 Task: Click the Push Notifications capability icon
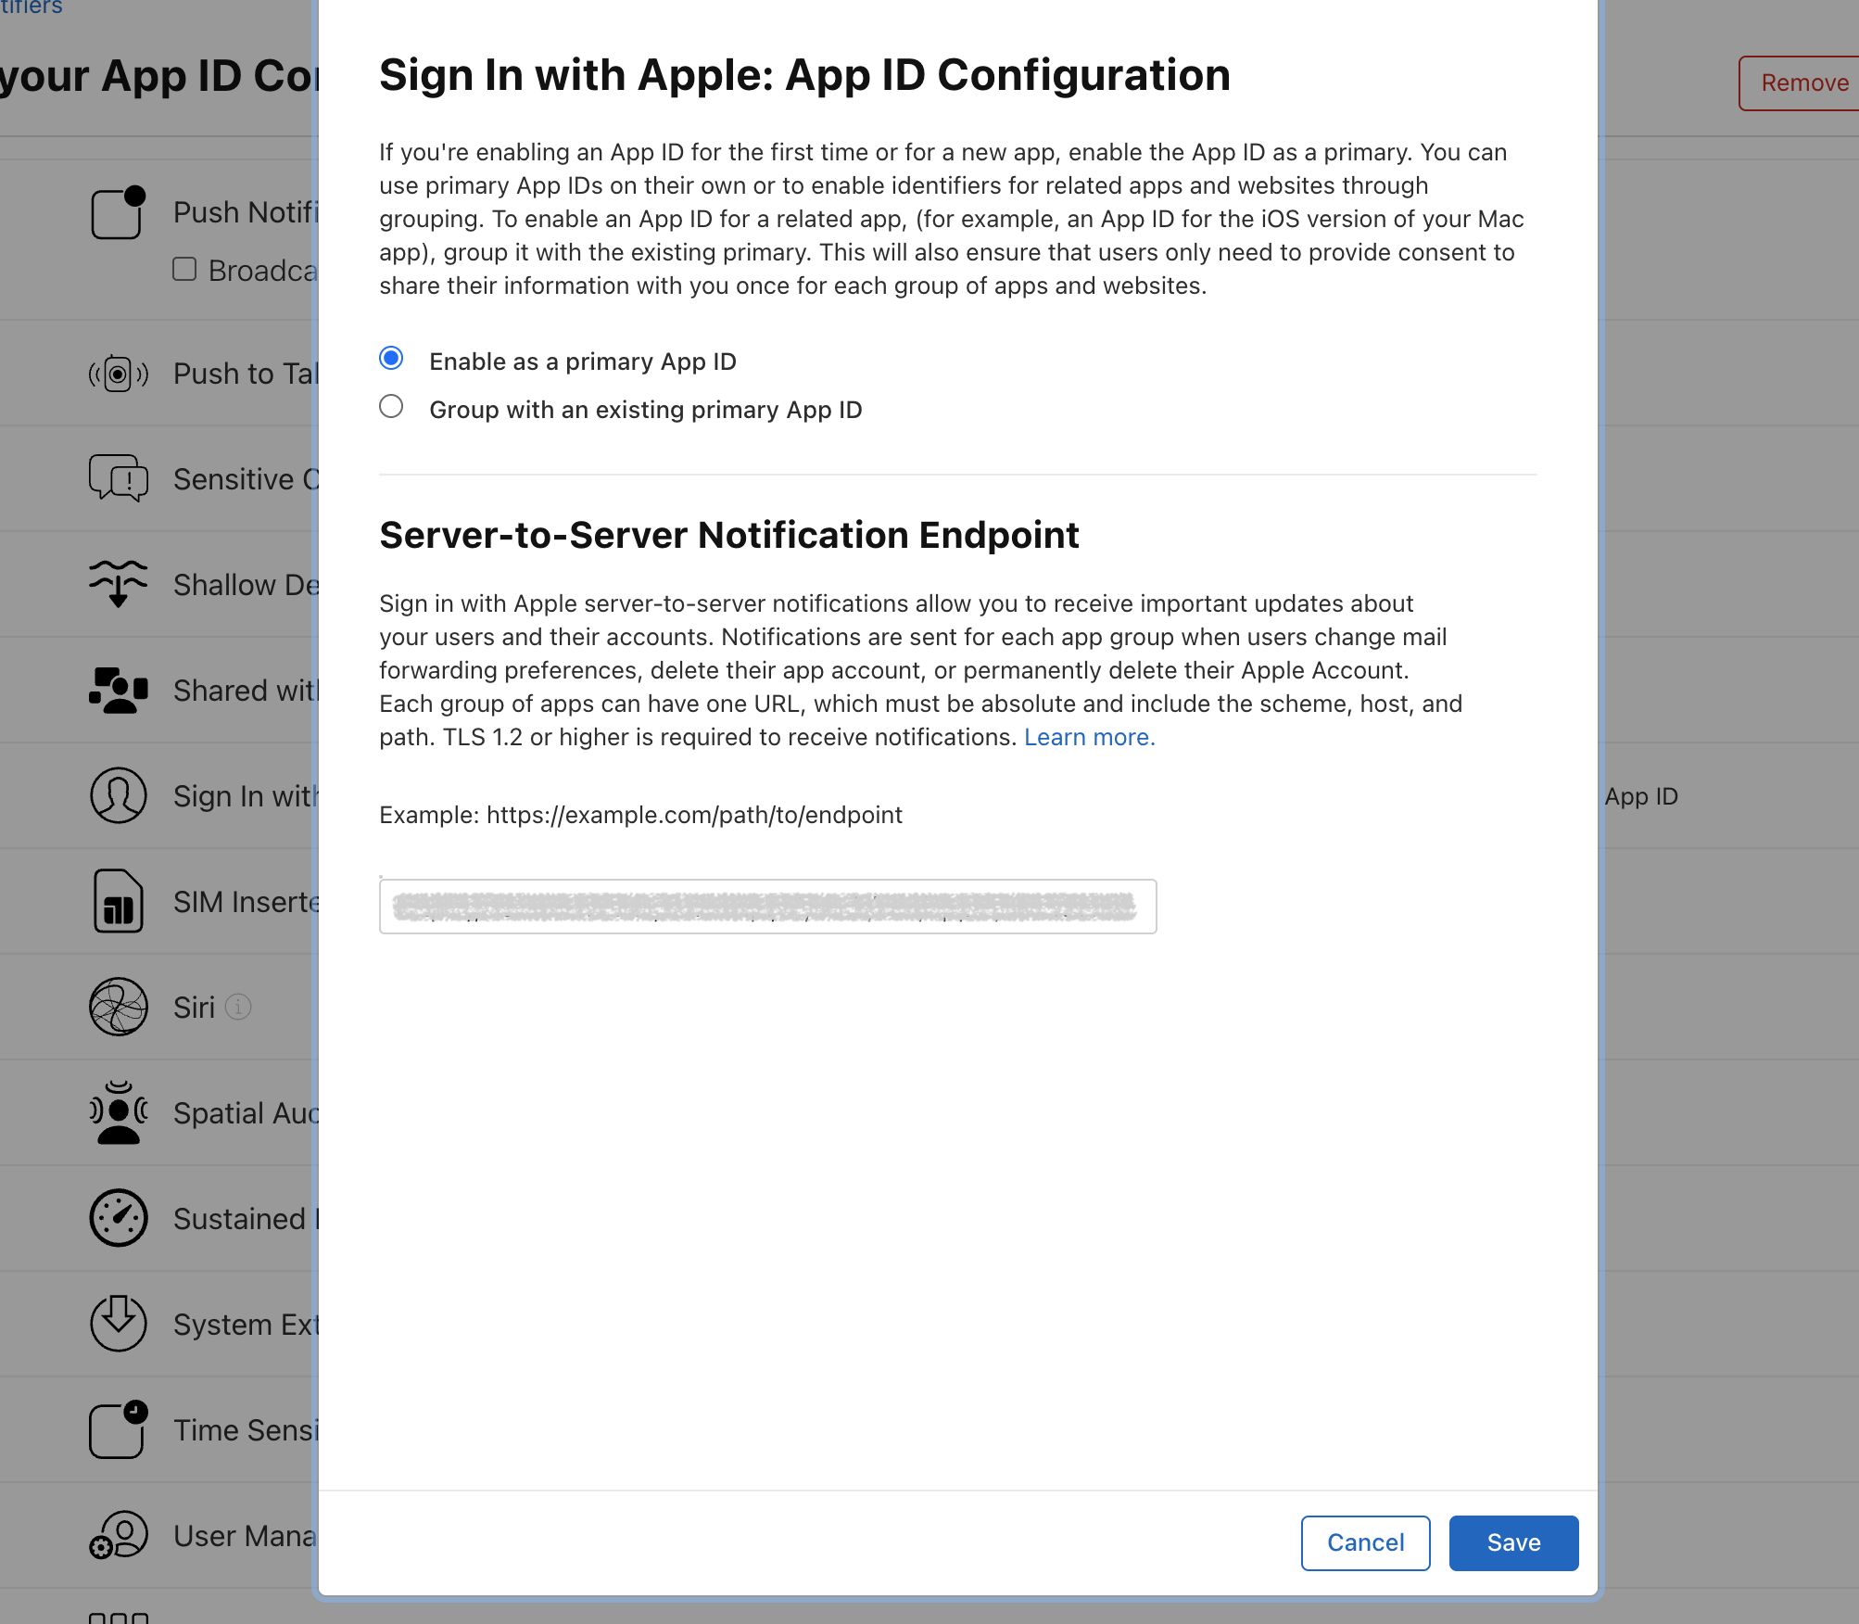click(118, 212)
